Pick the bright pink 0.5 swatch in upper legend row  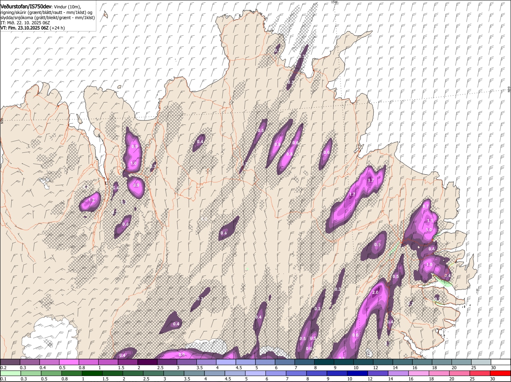click(69, 362)
